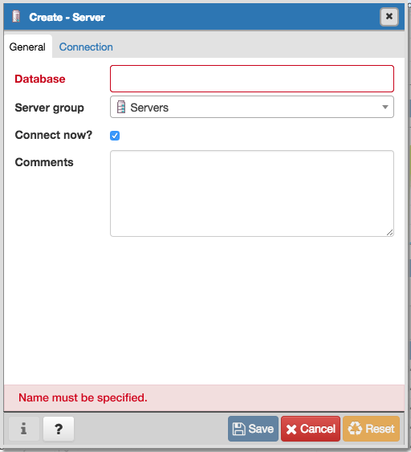The width and height of the screenshot is (411, 452).
Task: Select the General tab
Action: 27,47
